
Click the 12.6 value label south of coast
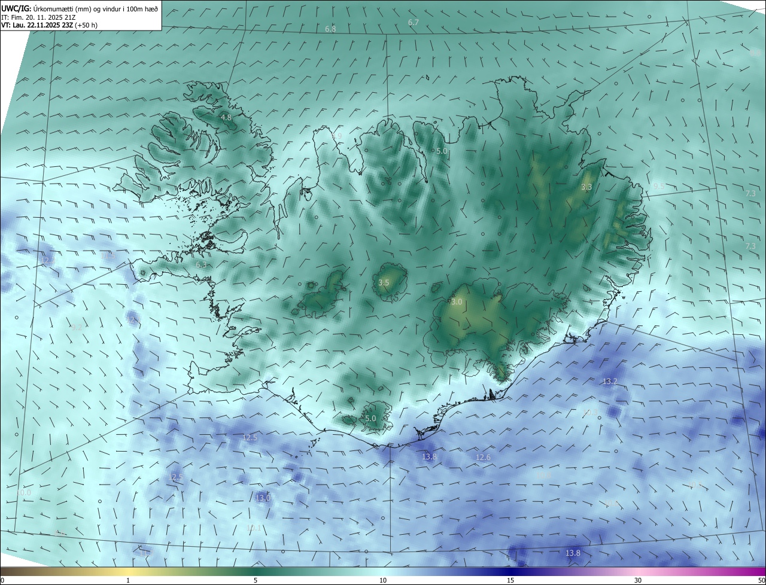click(483, 458)
